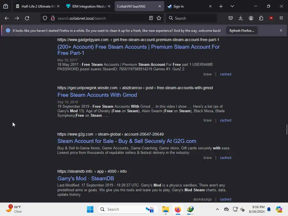This screenshot has height=216, width=288.
Task: Open Free Steam Accounts With Gmod result
Action: [x=97, y=95]
